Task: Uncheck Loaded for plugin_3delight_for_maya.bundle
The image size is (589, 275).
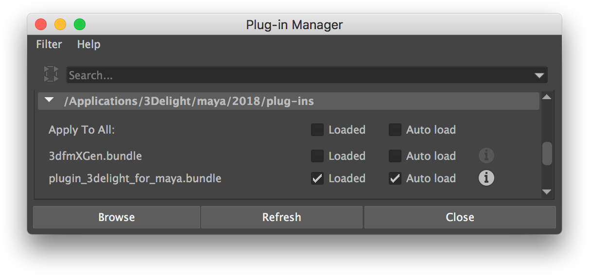Action: pyautogui.click(x=317, y=178)
